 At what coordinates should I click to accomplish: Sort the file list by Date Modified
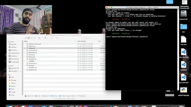[82, 41]
